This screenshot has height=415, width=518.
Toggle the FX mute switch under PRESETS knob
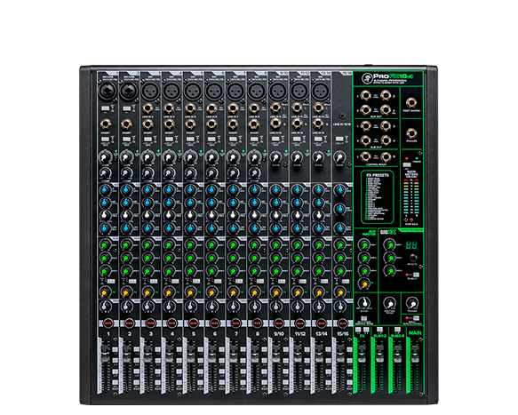tap(415, 275)
